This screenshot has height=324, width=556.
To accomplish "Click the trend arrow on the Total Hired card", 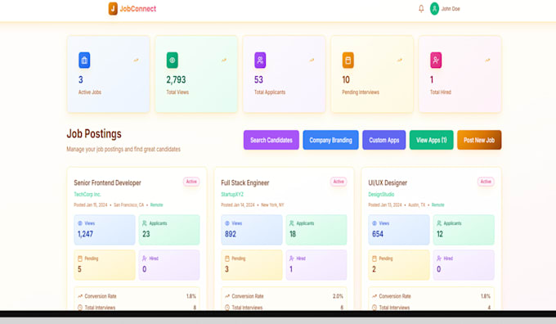I will (x=487, y=60).
